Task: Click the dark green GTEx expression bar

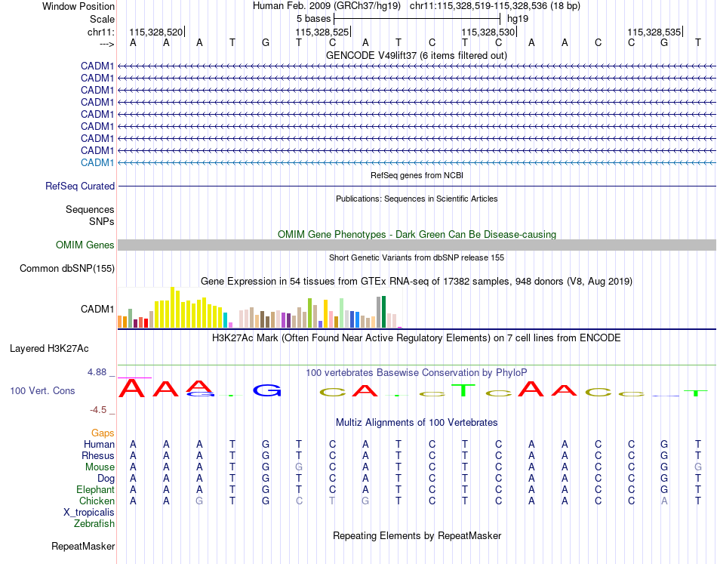Action: pyautogui.click(x=383, y=312)
